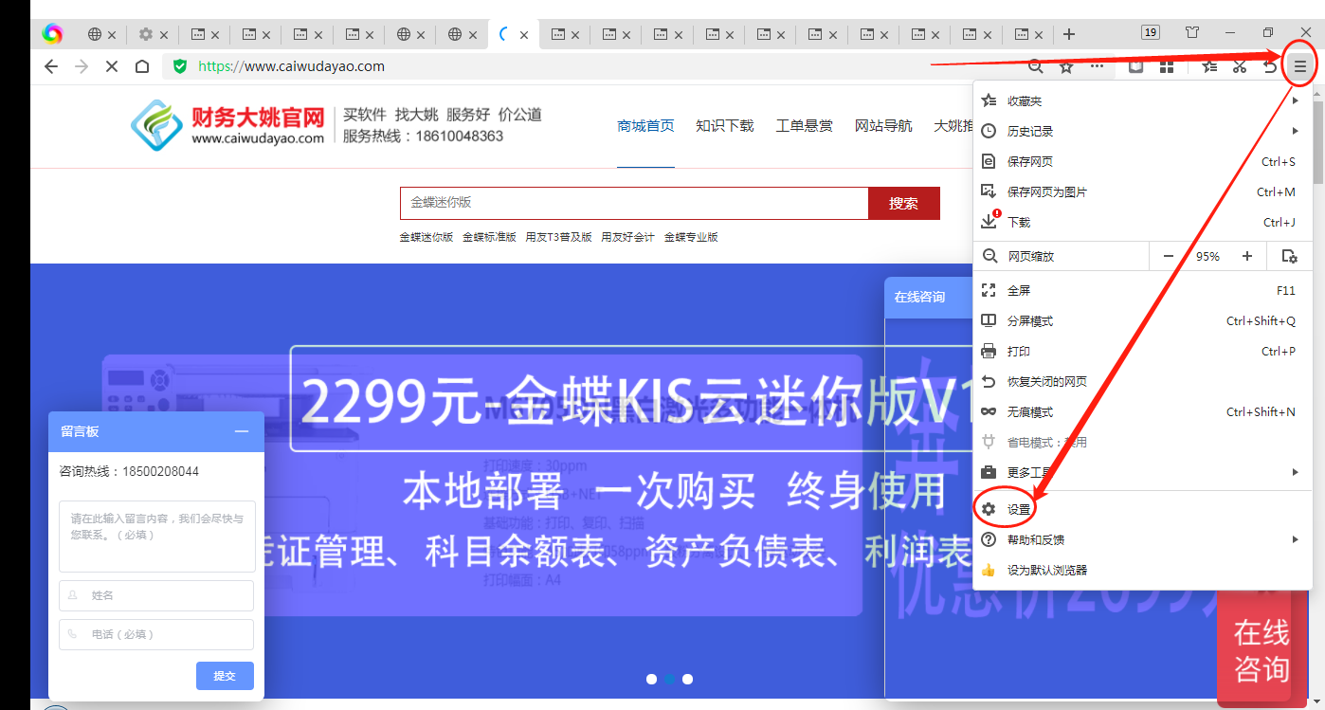This screenshot has width=1325, height=710.
Task: Expand the 帮助和反馈 submenu arrow
Action: [x=1295, y=540]
